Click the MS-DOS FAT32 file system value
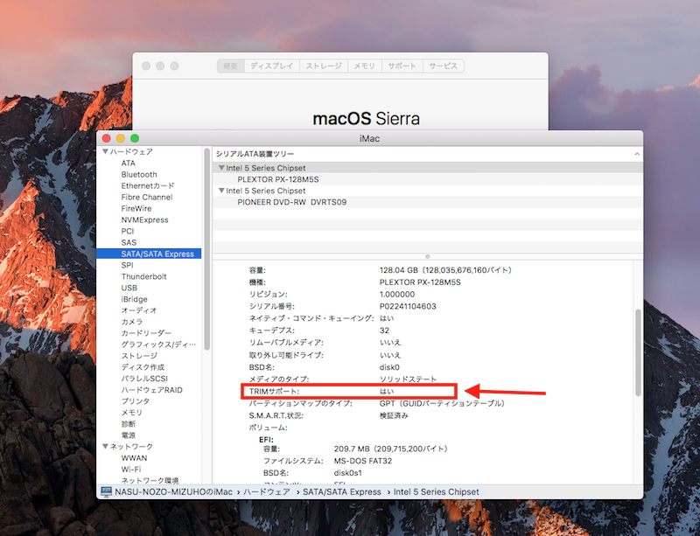The width and height of the screenshot is (700, 536). 363,461
